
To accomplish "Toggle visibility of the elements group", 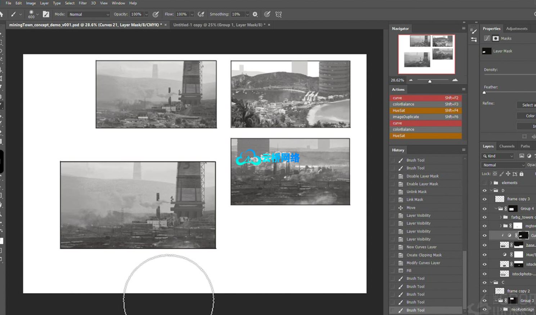I will [485, 183].
